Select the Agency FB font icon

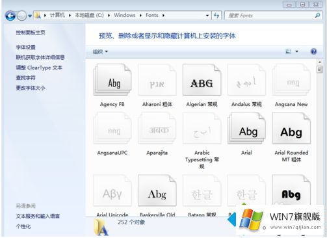[x=112, y=79]
